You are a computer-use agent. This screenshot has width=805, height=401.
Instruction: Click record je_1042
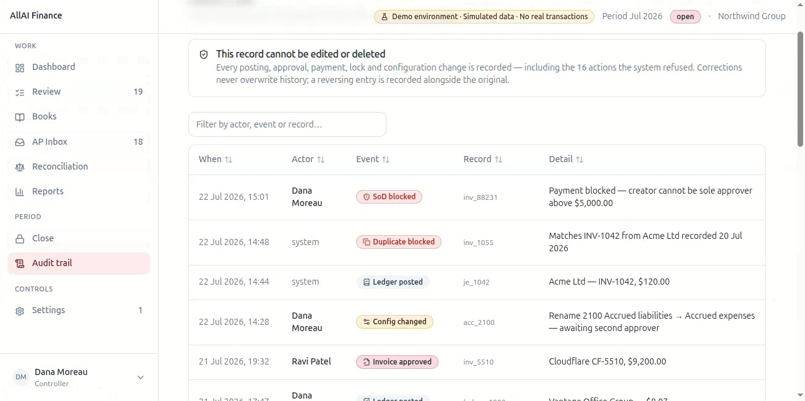(x=477, y=282)
